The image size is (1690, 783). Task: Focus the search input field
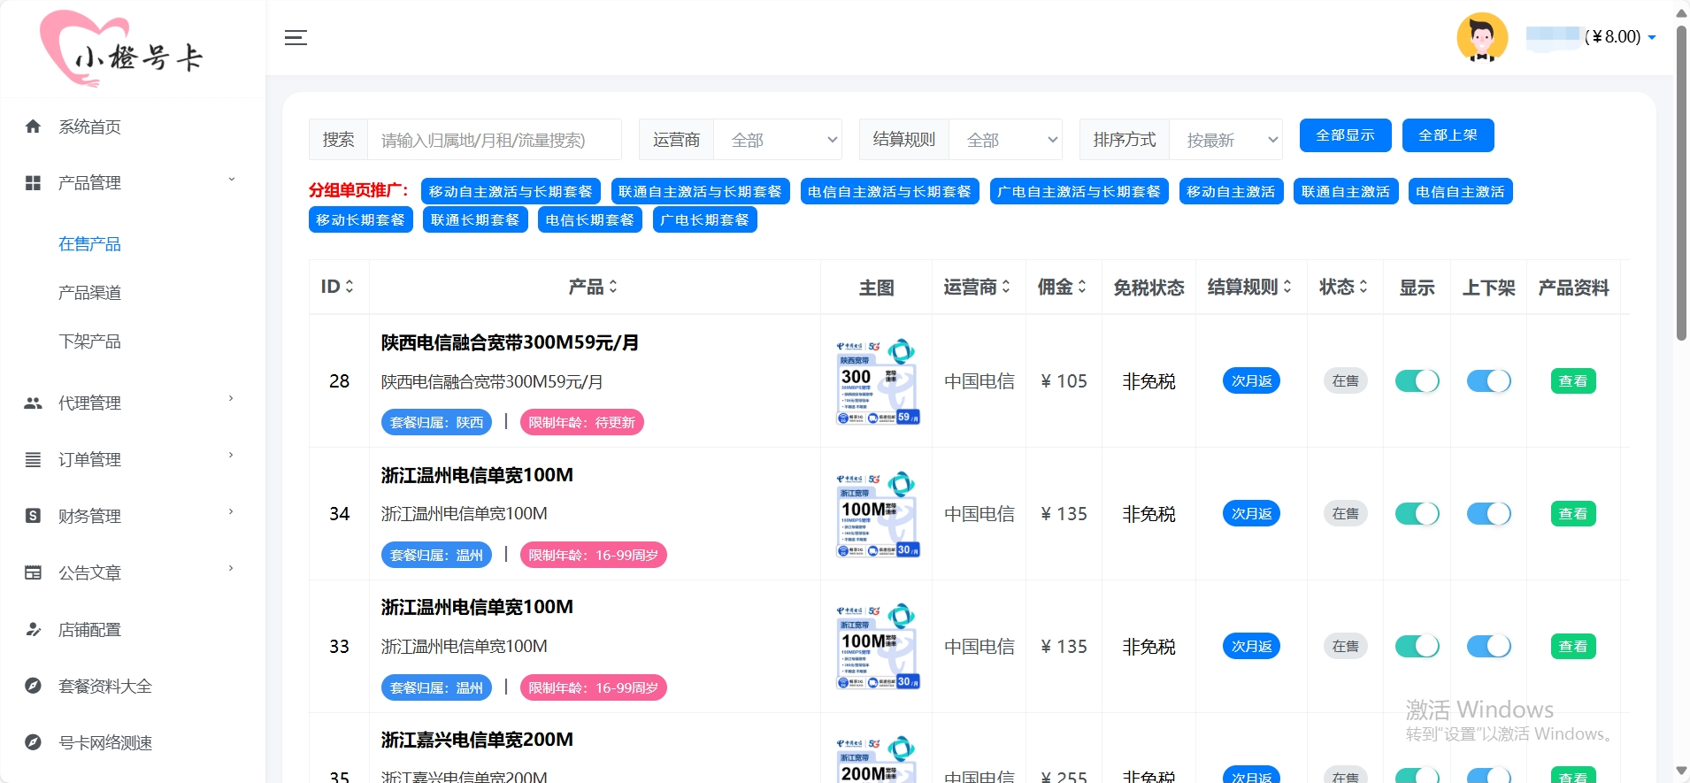(x=494, y=140)
